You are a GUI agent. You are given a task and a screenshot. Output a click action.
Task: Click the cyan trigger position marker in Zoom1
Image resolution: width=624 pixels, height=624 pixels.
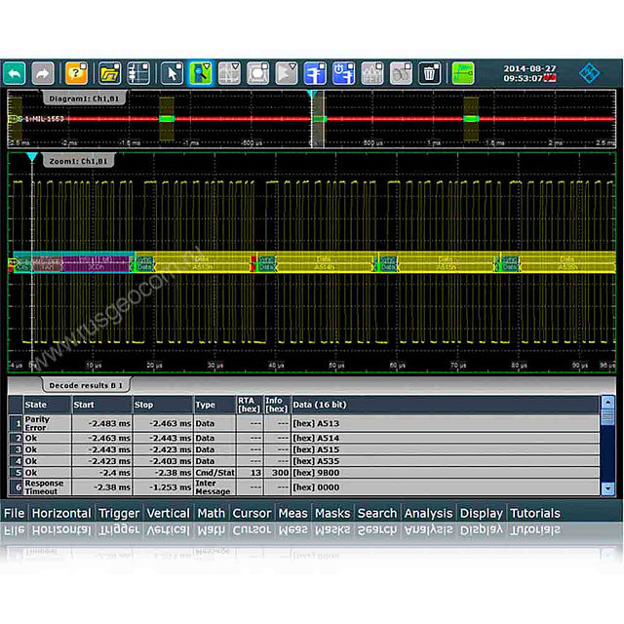click(31, 157)
